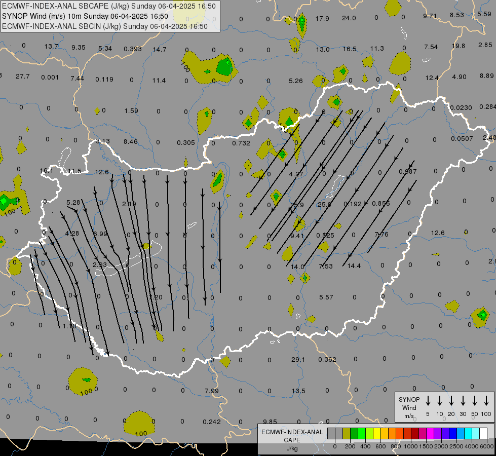
Task: Click the 1500 tick label on color bar
Action: pos(426,446)
